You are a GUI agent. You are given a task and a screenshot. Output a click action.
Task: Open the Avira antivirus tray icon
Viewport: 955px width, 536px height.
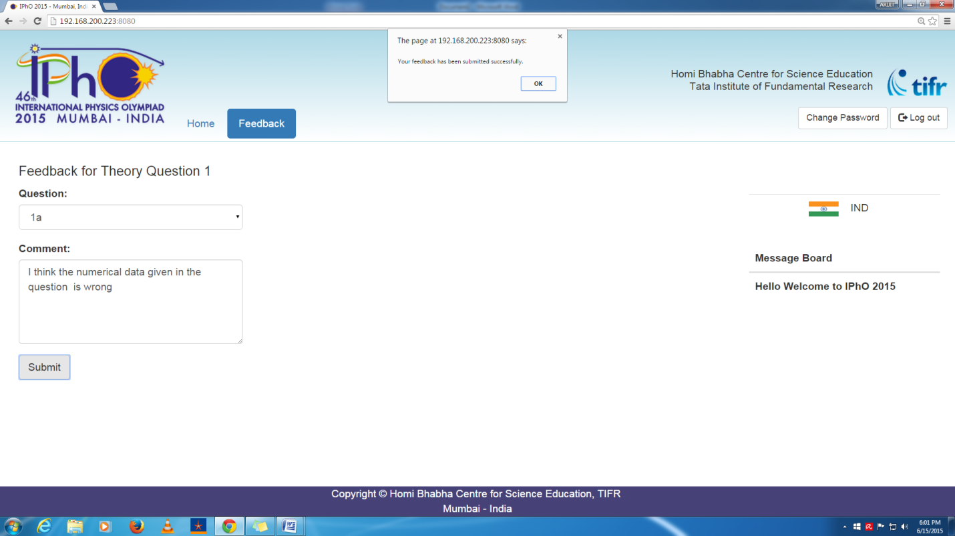pyautogui.click(x=869, y=527)
